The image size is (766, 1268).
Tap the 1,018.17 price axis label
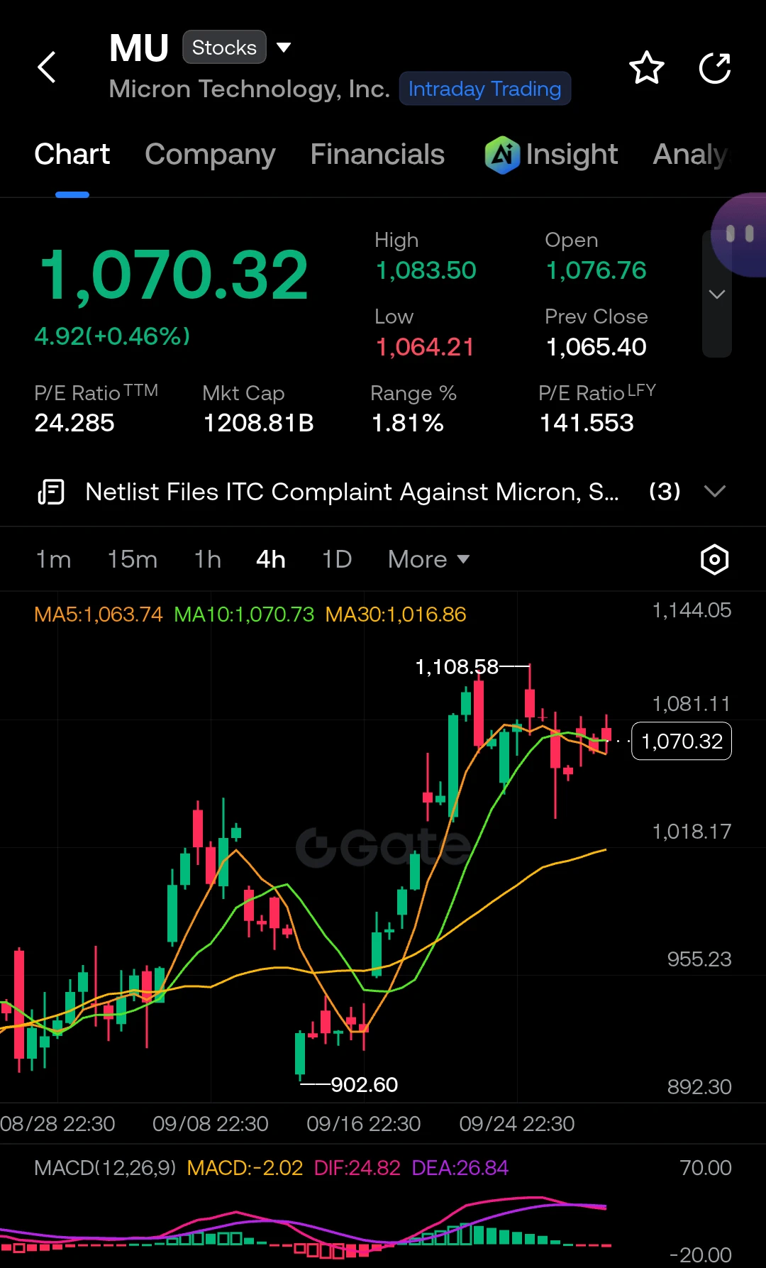(x=692, y=832)
